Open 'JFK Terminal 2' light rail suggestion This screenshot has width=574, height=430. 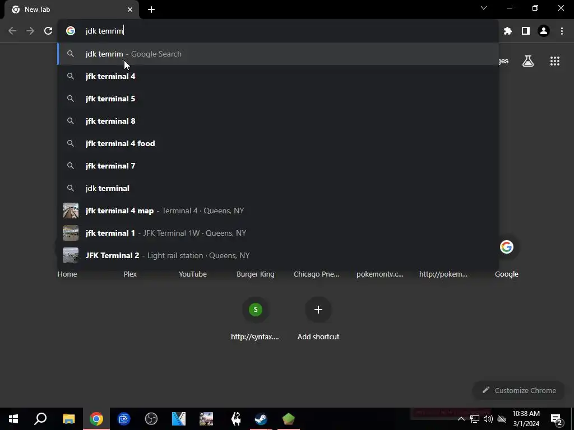278,255
